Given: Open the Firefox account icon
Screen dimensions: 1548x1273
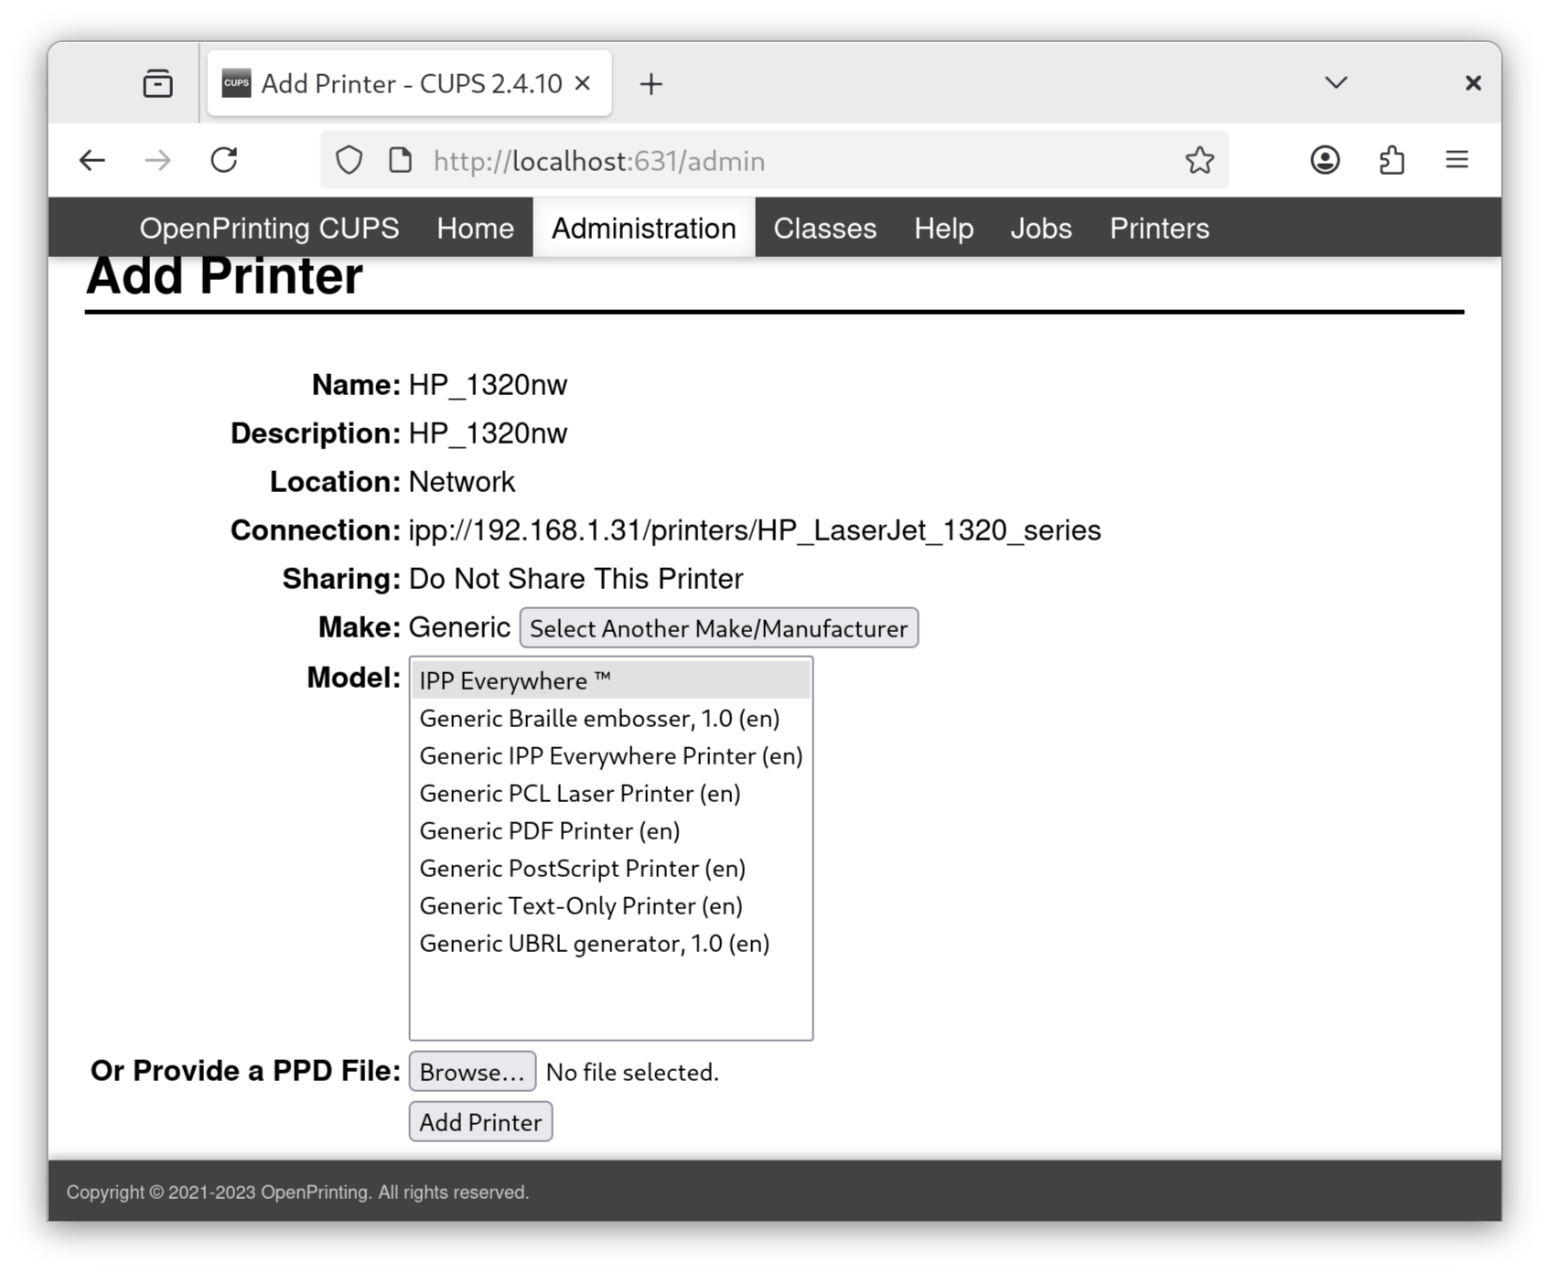Looking at the screenshot, I should [x=1325, y=161].
